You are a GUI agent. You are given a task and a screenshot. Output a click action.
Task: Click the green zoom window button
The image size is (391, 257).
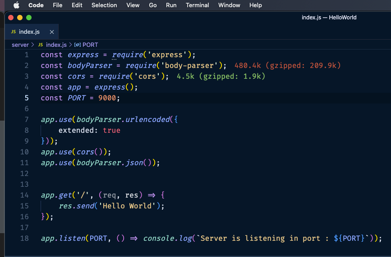coord(29,18)
